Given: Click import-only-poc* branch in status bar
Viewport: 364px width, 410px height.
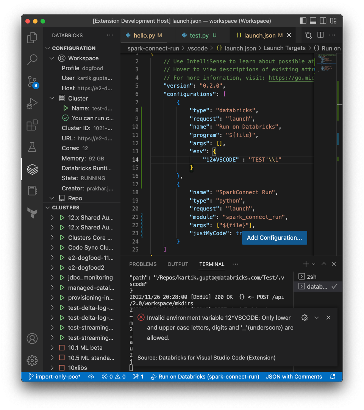Looking at the screenshot, I should tap(54, 377).
